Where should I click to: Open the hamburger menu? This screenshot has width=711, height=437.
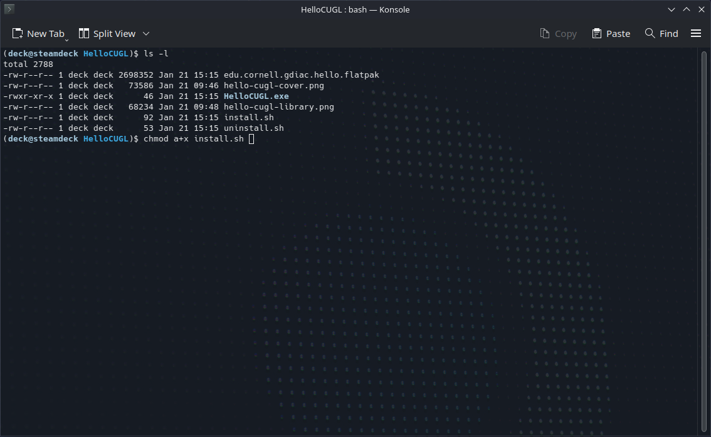[x=696, y=34]
